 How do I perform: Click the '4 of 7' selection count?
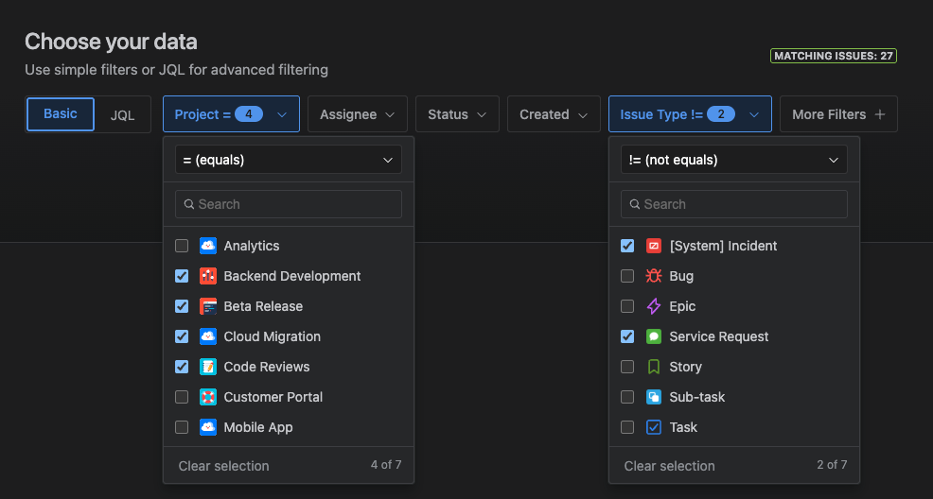385,465
